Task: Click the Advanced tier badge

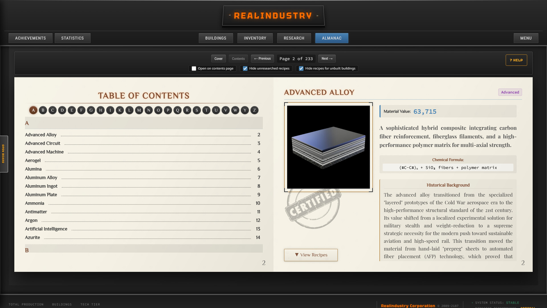Action: (x=510, y=92)
